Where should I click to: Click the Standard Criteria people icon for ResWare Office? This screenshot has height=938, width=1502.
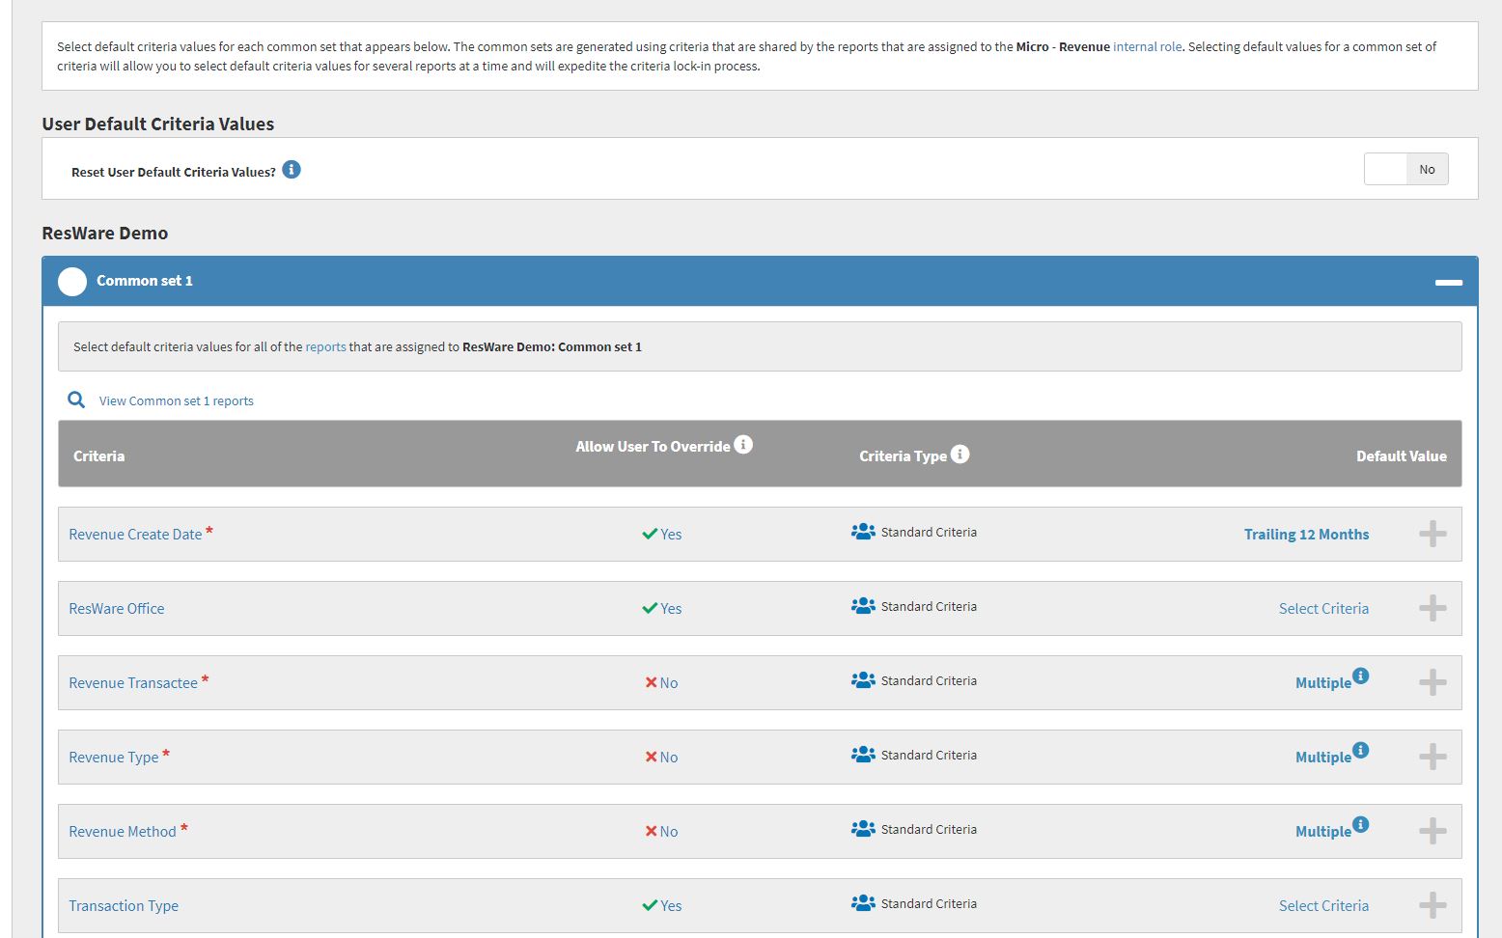tap(863, 606)
